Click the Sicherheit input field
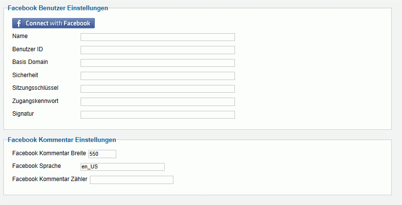 click(157, 76)
